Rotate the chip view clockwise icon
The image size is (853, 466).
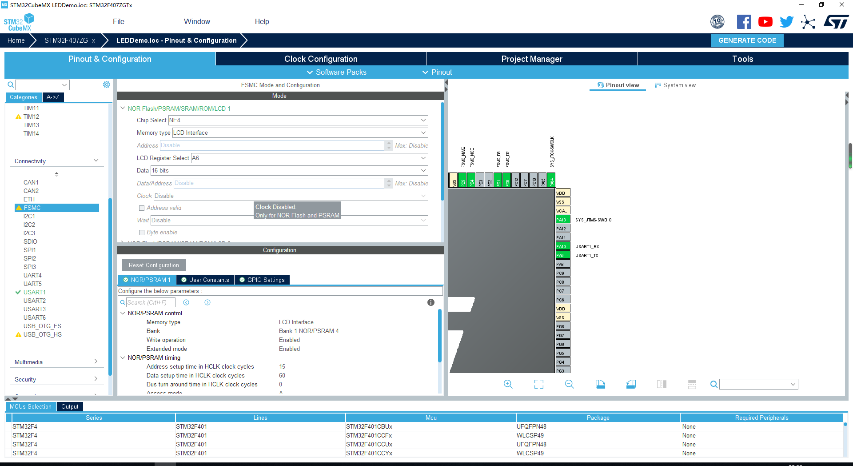600,384
